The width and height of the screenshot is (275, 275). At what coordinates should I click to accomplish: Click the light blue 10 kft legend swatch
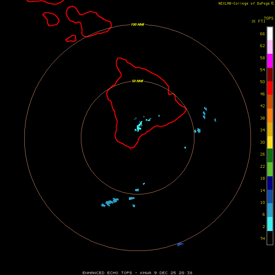(x=270, y=210)
